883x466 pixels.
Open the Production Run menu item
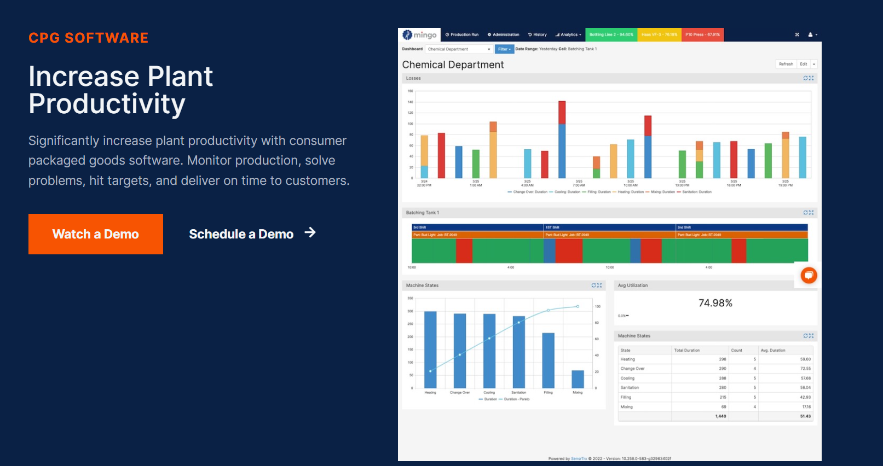[x=462, y=34]
